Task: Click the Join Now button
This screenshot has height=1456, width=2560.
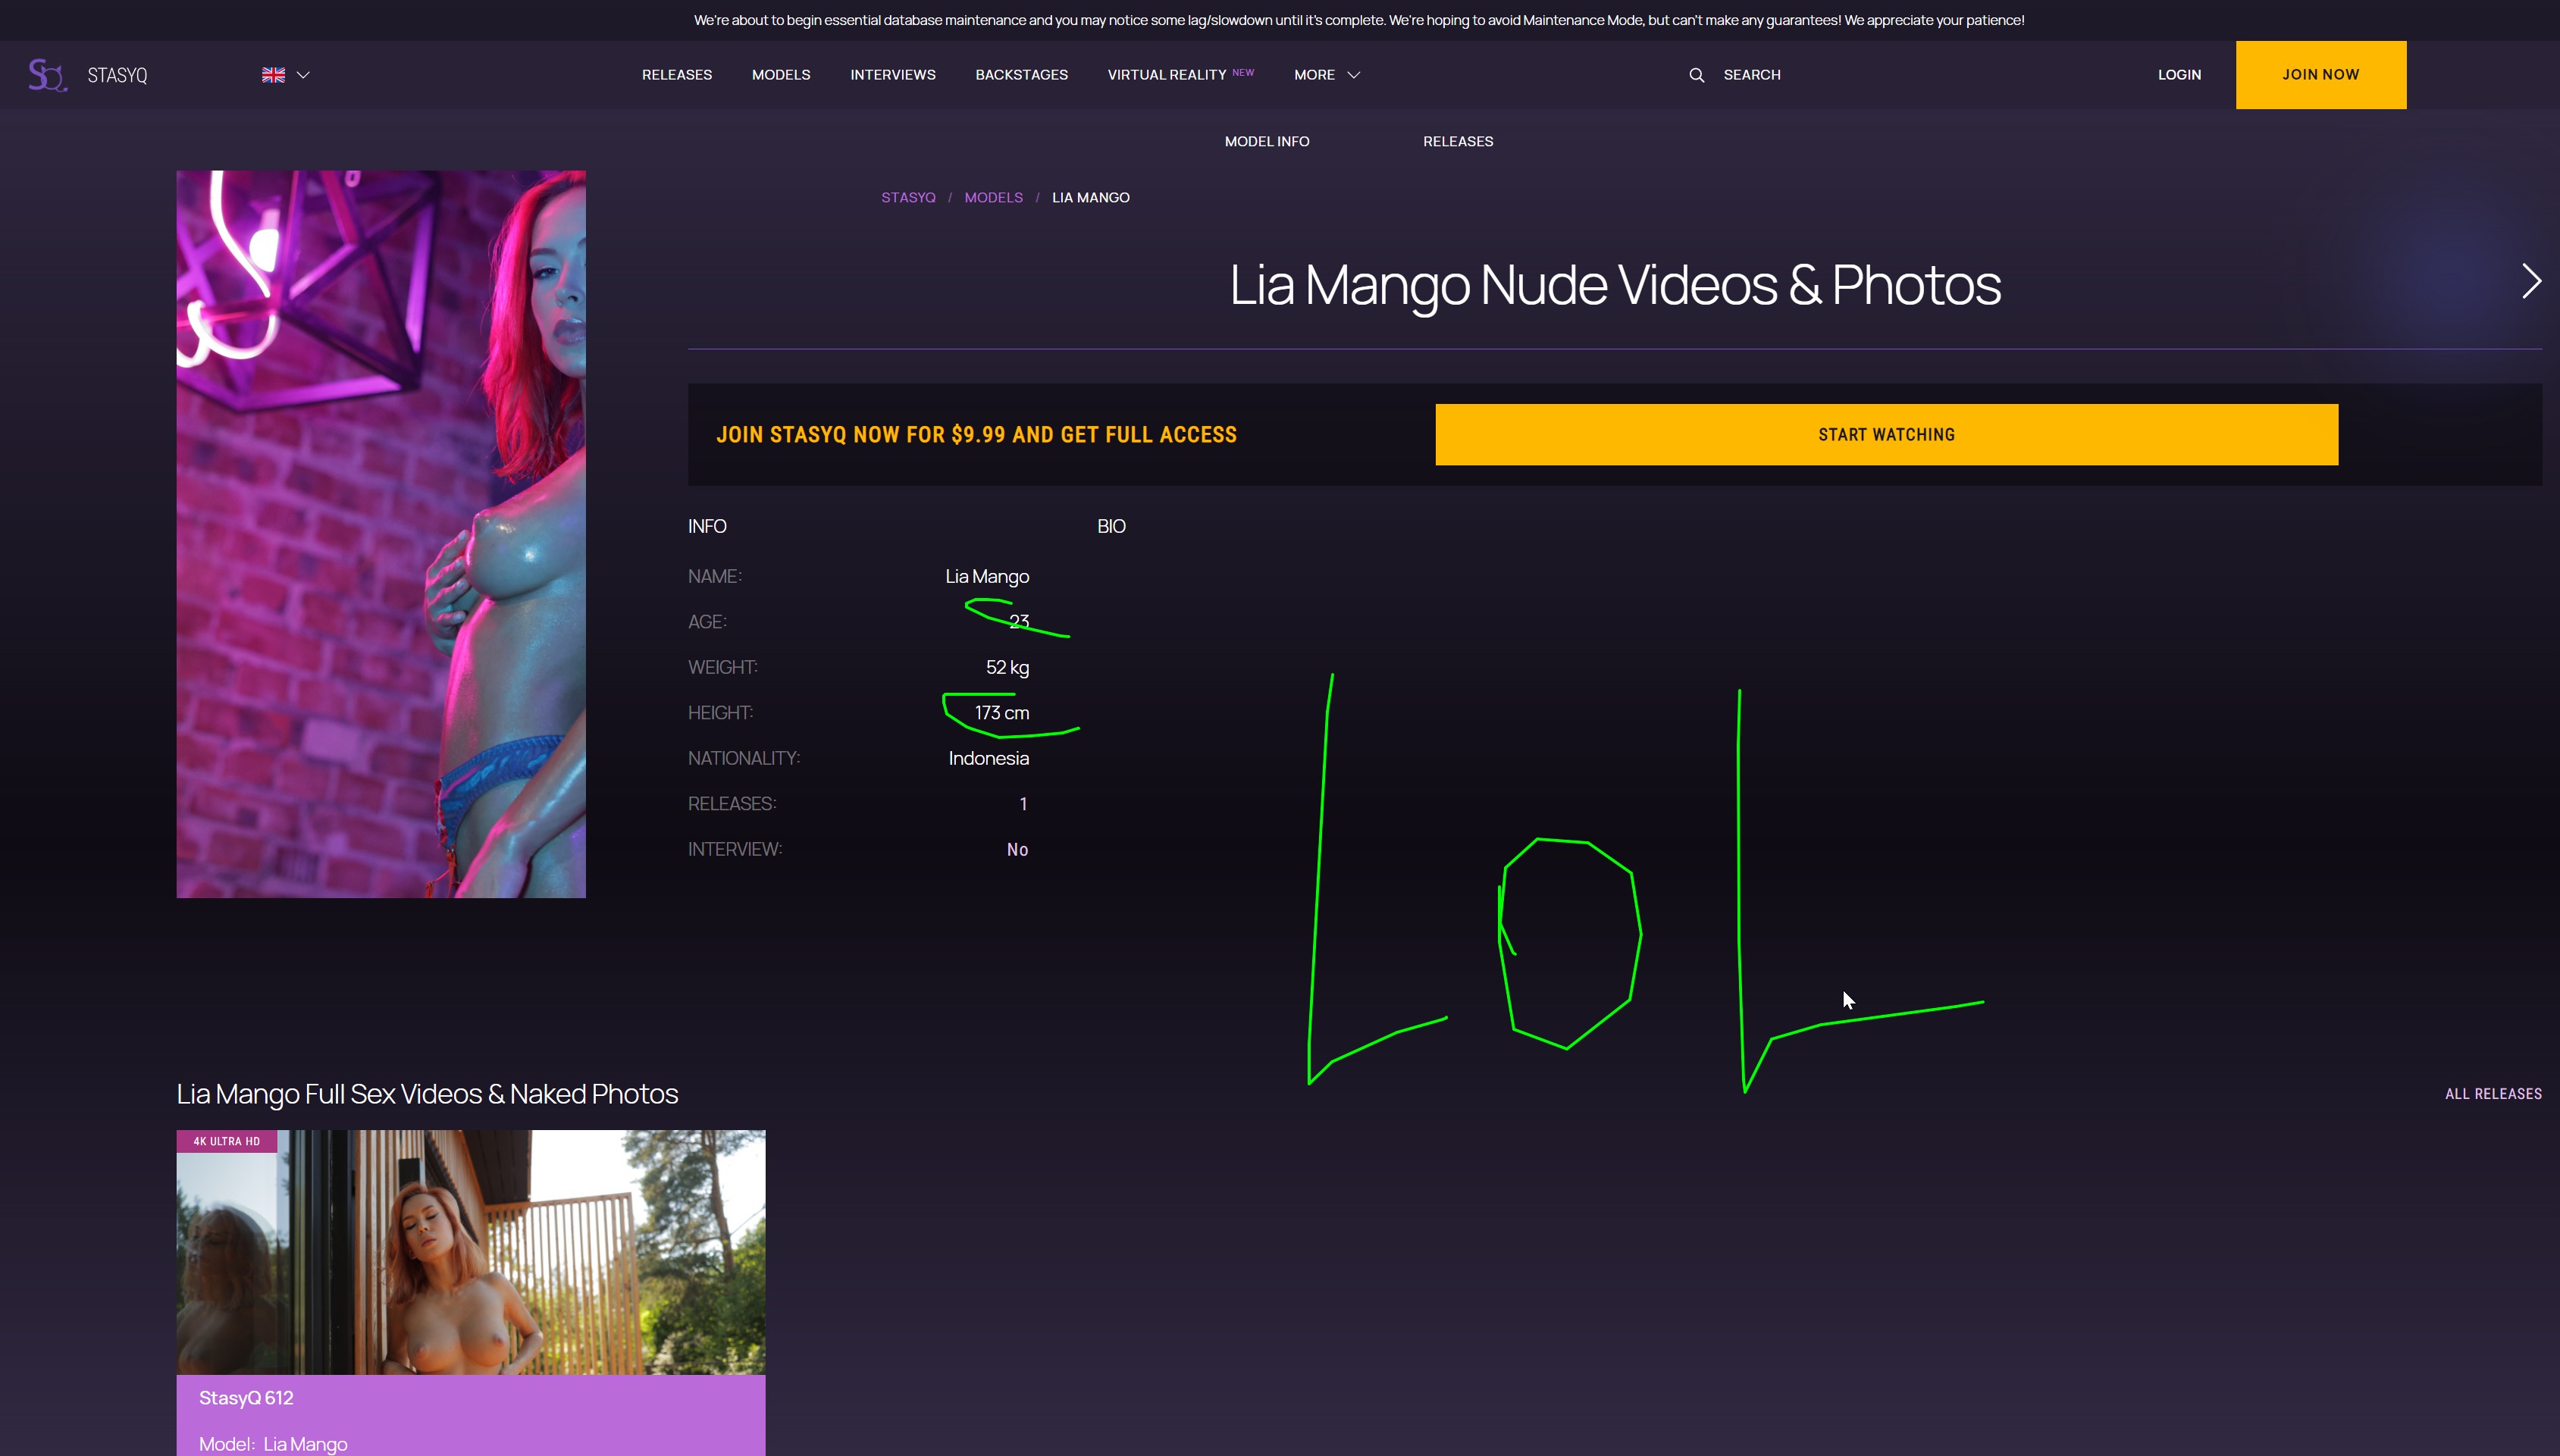Action: coord(2320,75)
